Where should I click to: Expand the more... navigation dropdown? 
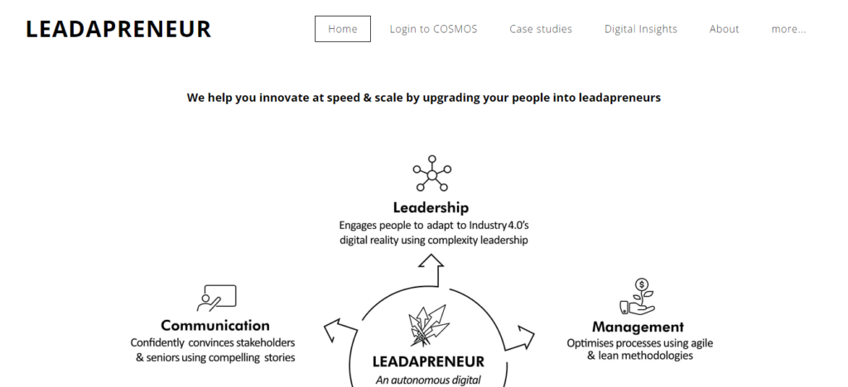tap(788, 29)
